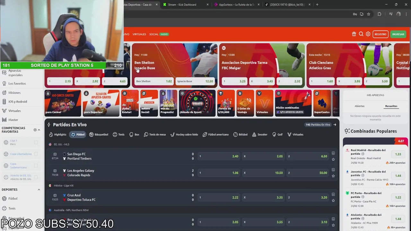Select the Básquetbol live filter tab
The image size is (411, 231).
99,134
